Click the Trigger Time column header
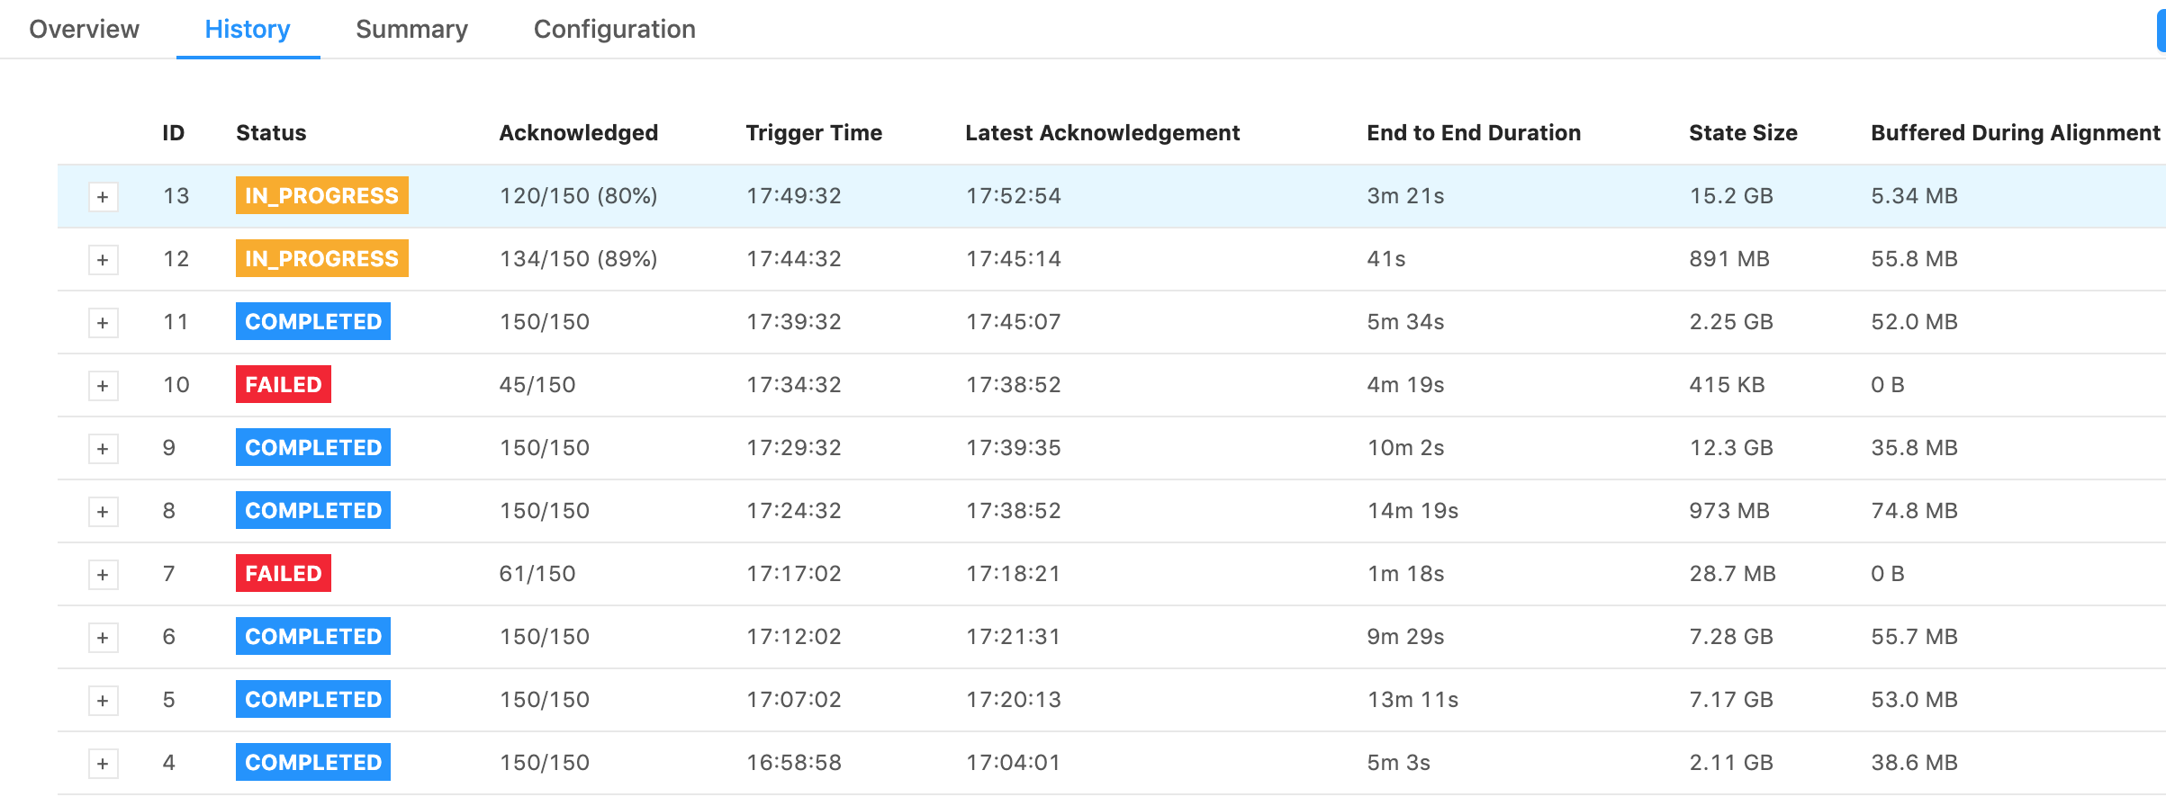 point(813,133)
